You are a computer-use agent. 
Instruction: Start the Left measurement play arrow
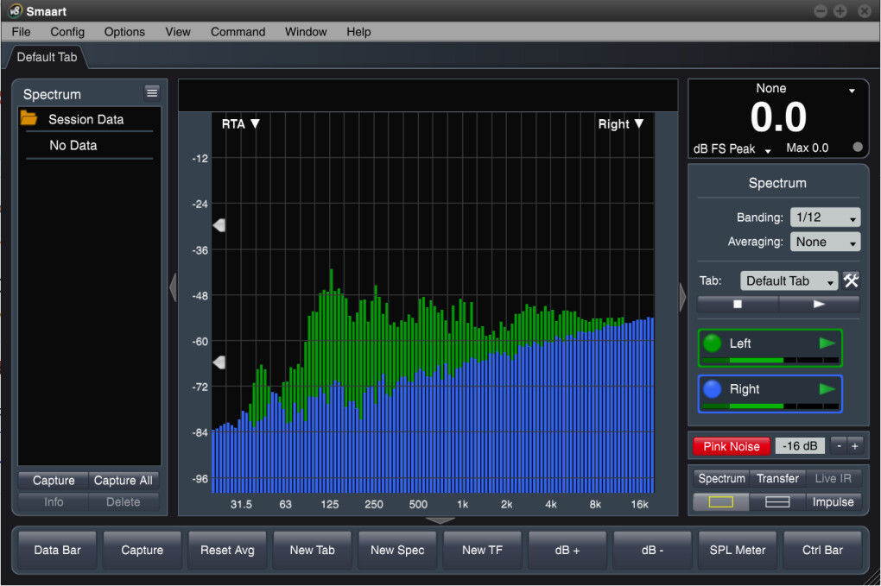pos(827,343)
